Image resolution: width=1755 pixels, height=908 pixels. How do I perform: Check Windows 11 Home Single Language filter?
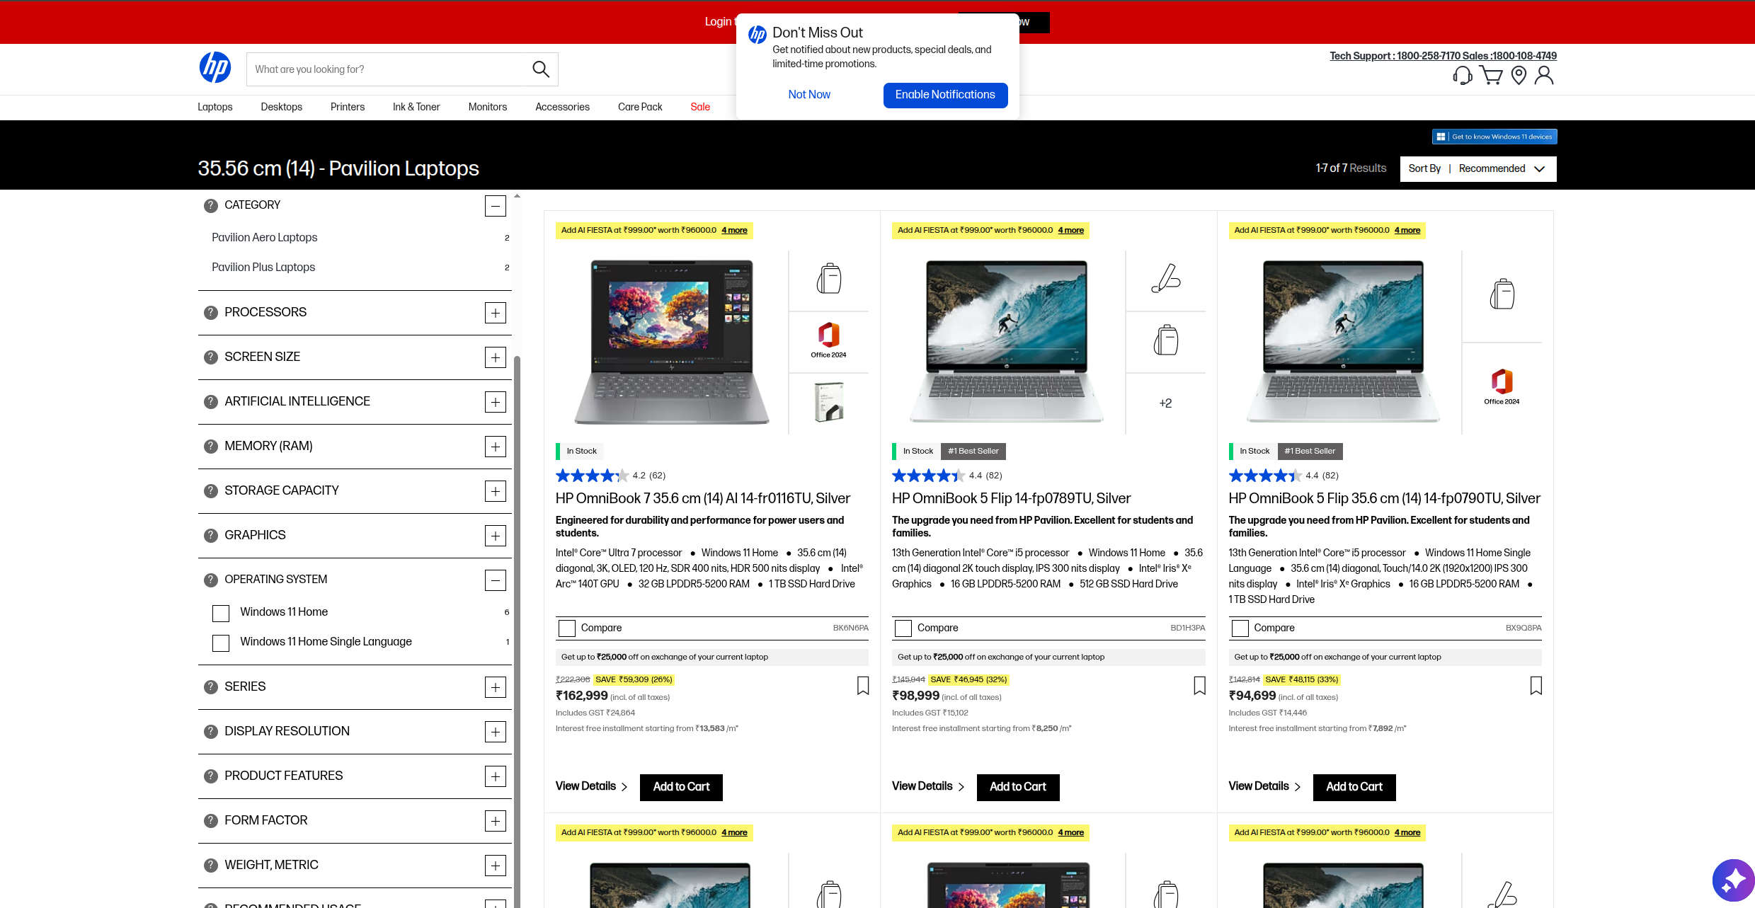221,643
